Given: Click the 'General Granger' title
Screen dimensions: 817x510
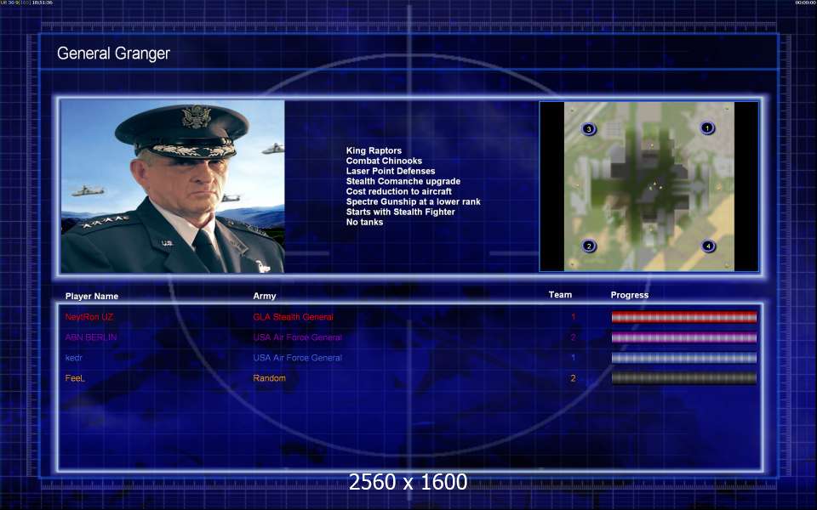Looking at the screenshot, I should (x=113, y=54).
